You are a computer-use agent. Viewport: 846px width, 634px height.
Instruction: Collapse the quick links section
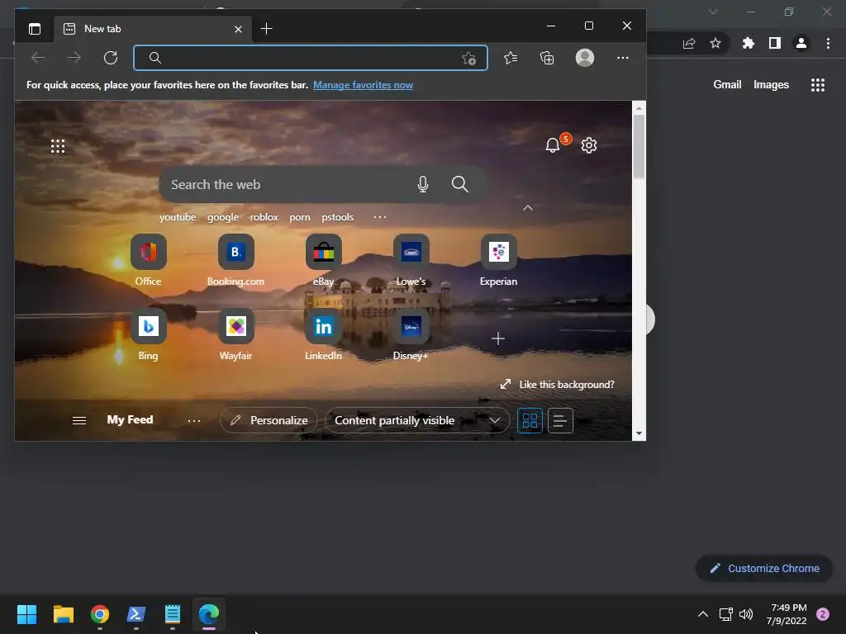528,208
